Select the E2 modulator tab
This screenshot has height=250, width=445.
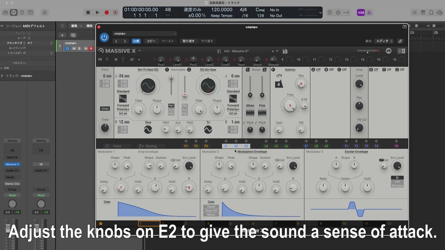coord(236,146)
